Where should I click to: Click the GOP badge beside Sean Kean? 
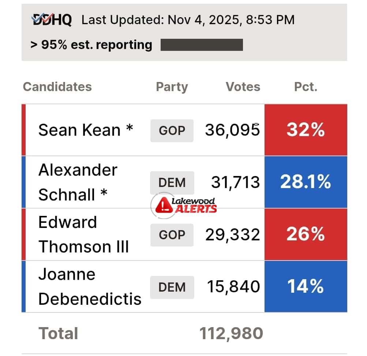click(172, 131)
